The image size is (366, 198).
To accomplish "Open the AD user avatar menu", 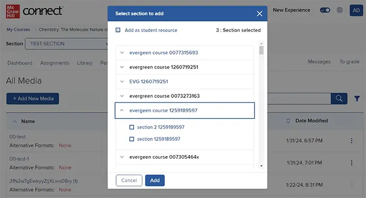I will tap(356, 10).
